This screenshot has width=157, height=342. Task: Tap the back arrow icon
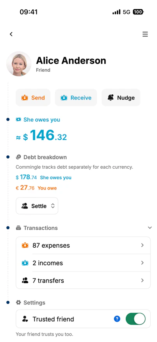tap(11, 34)
